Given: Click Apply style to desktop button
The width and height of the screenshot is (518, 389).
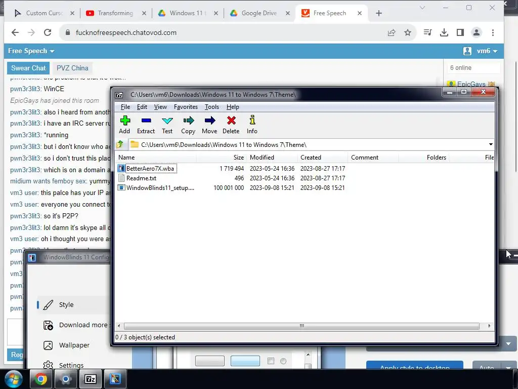Looking at the screenshot, I should [415, 365].
